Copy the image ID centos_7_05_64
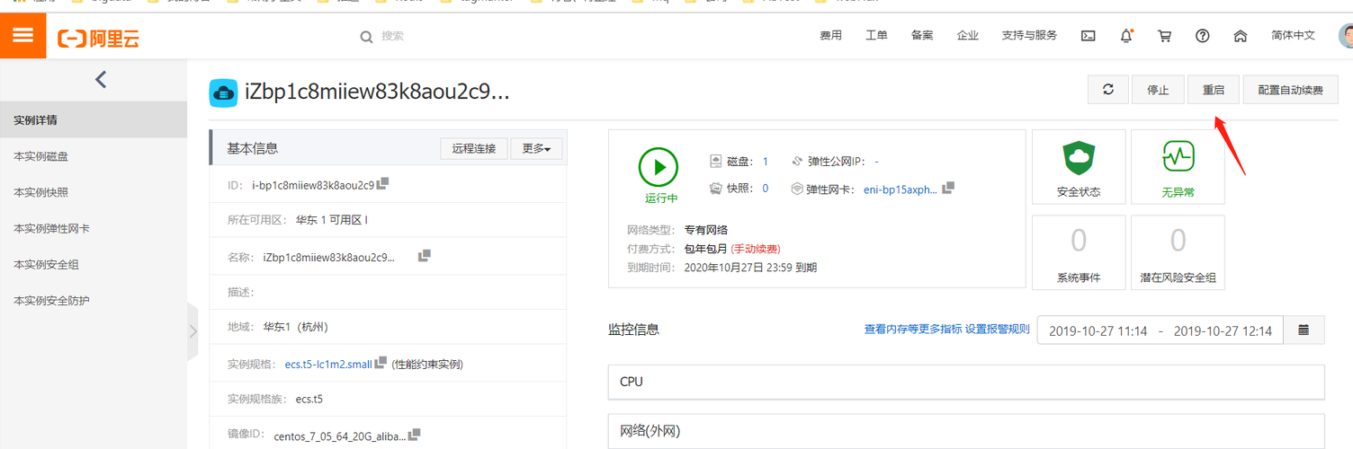Screen dimensions: 1353x449 [x=414, y=435]
